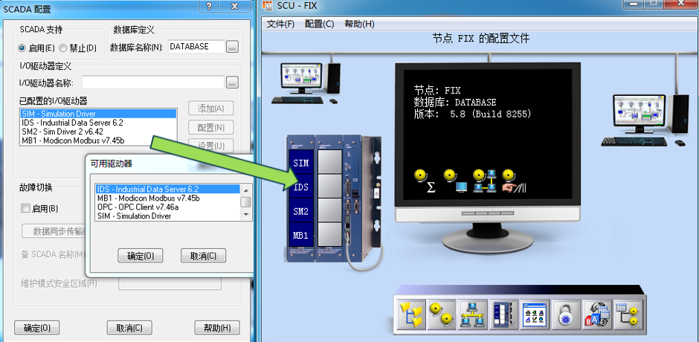This screenshot has width=699, height=342.
Task: Click the available drivers scrollbar thumb
Action: tap(245, 202)
